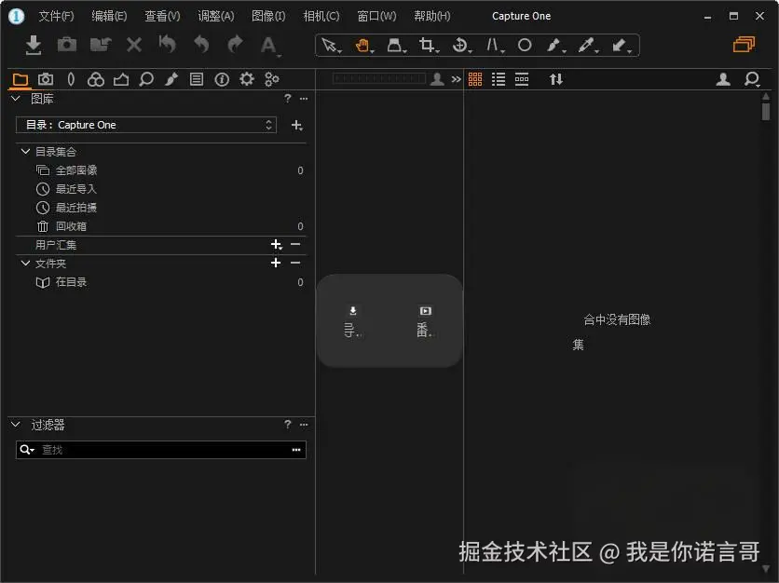779x583 pixels.
Task: Click the browser search magnifier icon
Action: (752, 79)
